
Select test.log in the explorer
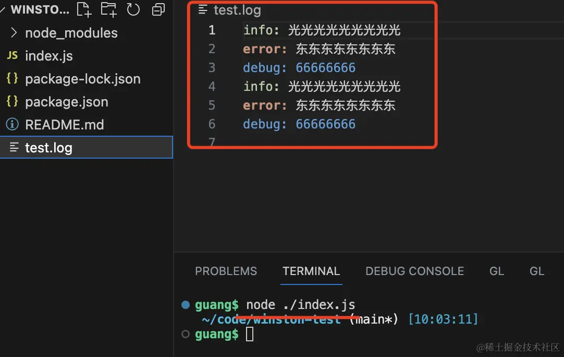point(87,147)
